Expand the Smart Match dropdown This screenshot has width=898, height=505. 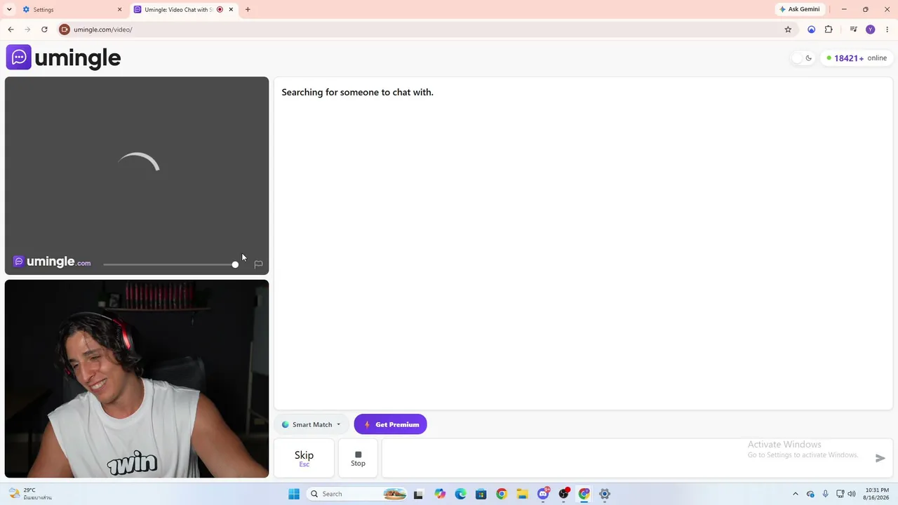pos(311,424)
